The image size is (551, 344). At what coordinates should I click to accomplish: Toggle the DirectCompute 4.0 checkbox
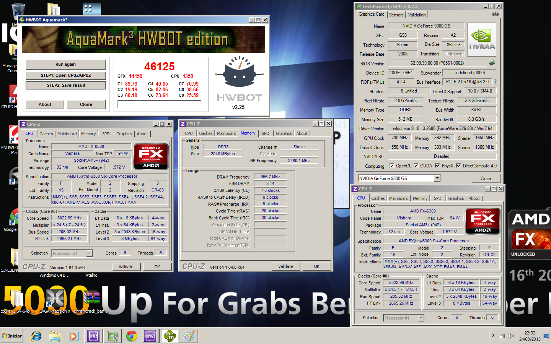458,166
